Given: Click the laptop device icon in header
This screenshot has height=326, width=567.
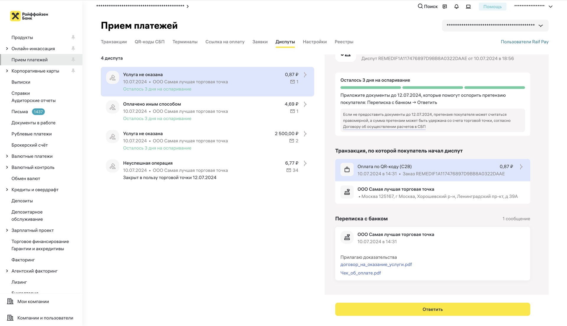Looking at the screenshot, I should pyautogui.click(x=468, y=6).
